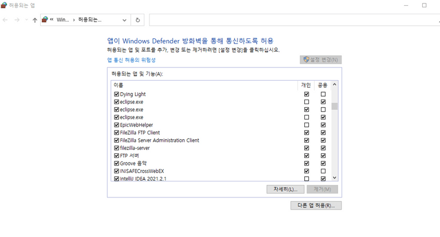Open 앱 통신 허용의 위험성 link
Image resolution: width=440 pixels, height=237 pixels.
pos(131,60)
